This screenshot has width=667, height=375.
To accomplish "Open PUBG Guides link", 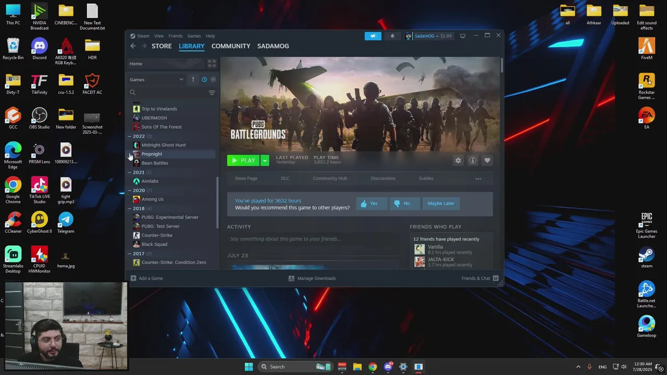I will [x=426, y=178].
